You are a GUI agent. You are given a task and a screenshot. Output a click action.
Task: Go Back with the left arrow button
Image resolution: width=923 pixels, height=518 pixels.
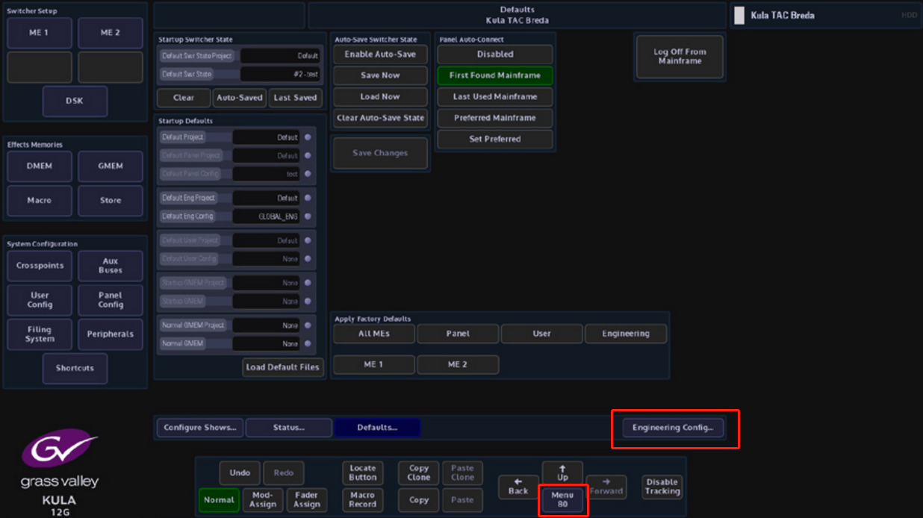click(518, 487)
